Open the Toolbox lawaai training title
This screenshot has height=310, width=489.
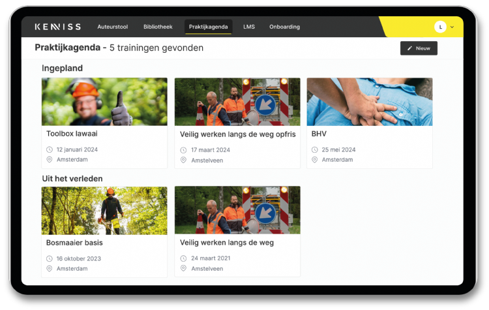pyautogui.click(x=72, y=134)
